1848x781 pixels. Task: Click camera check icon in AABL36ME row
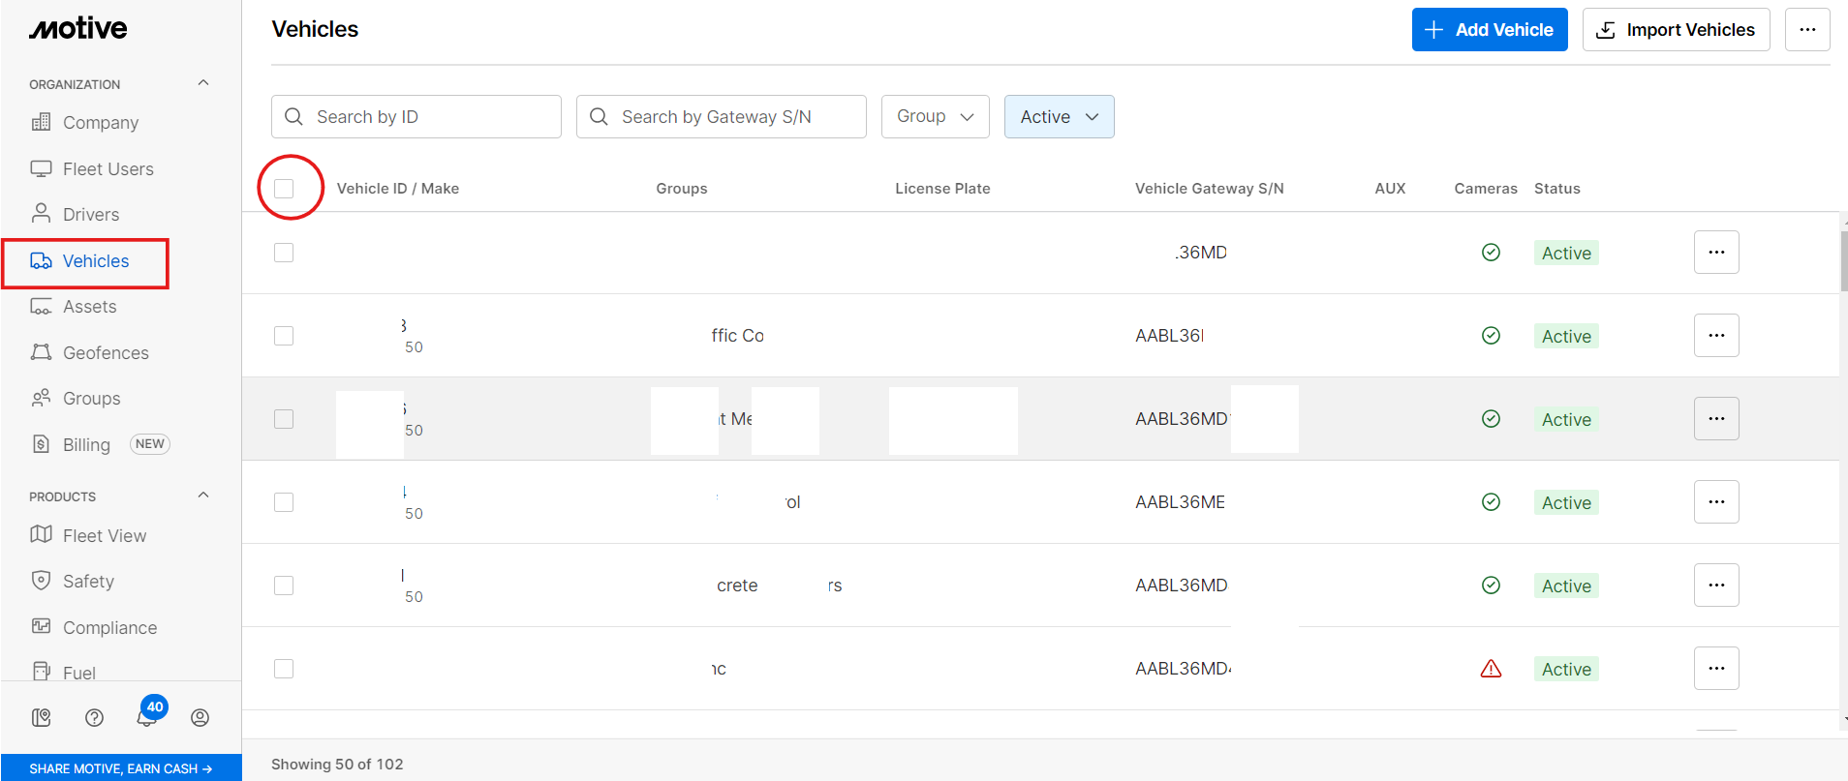(1491, 501)
